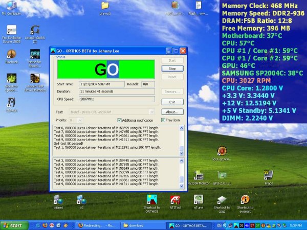Select the b2 network shortcut

(x=81, y=202)
